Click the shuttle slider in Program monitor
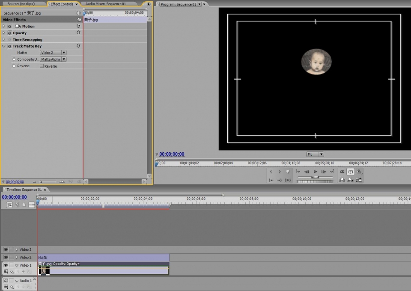 (316, 177)
